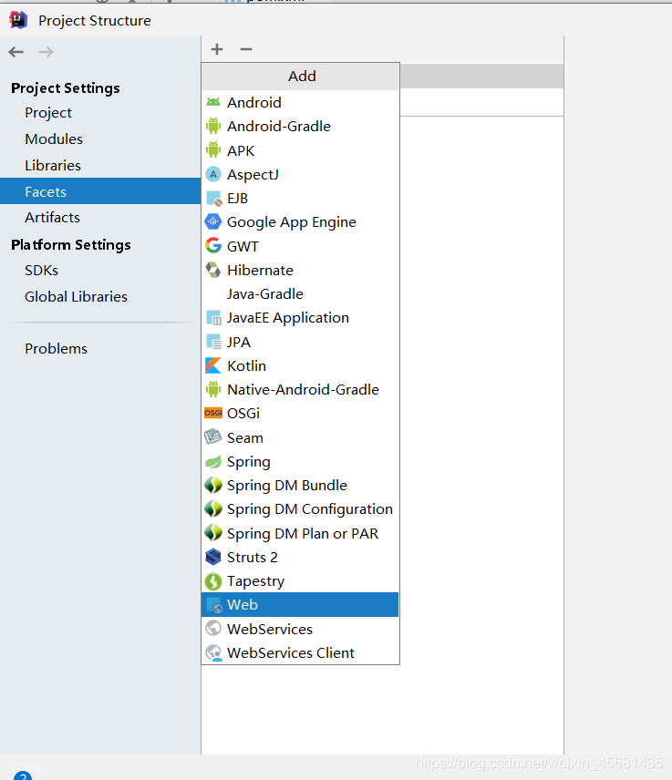Go back with the left arrow
The width and height of the screenshot is (672, 780).
16,52
